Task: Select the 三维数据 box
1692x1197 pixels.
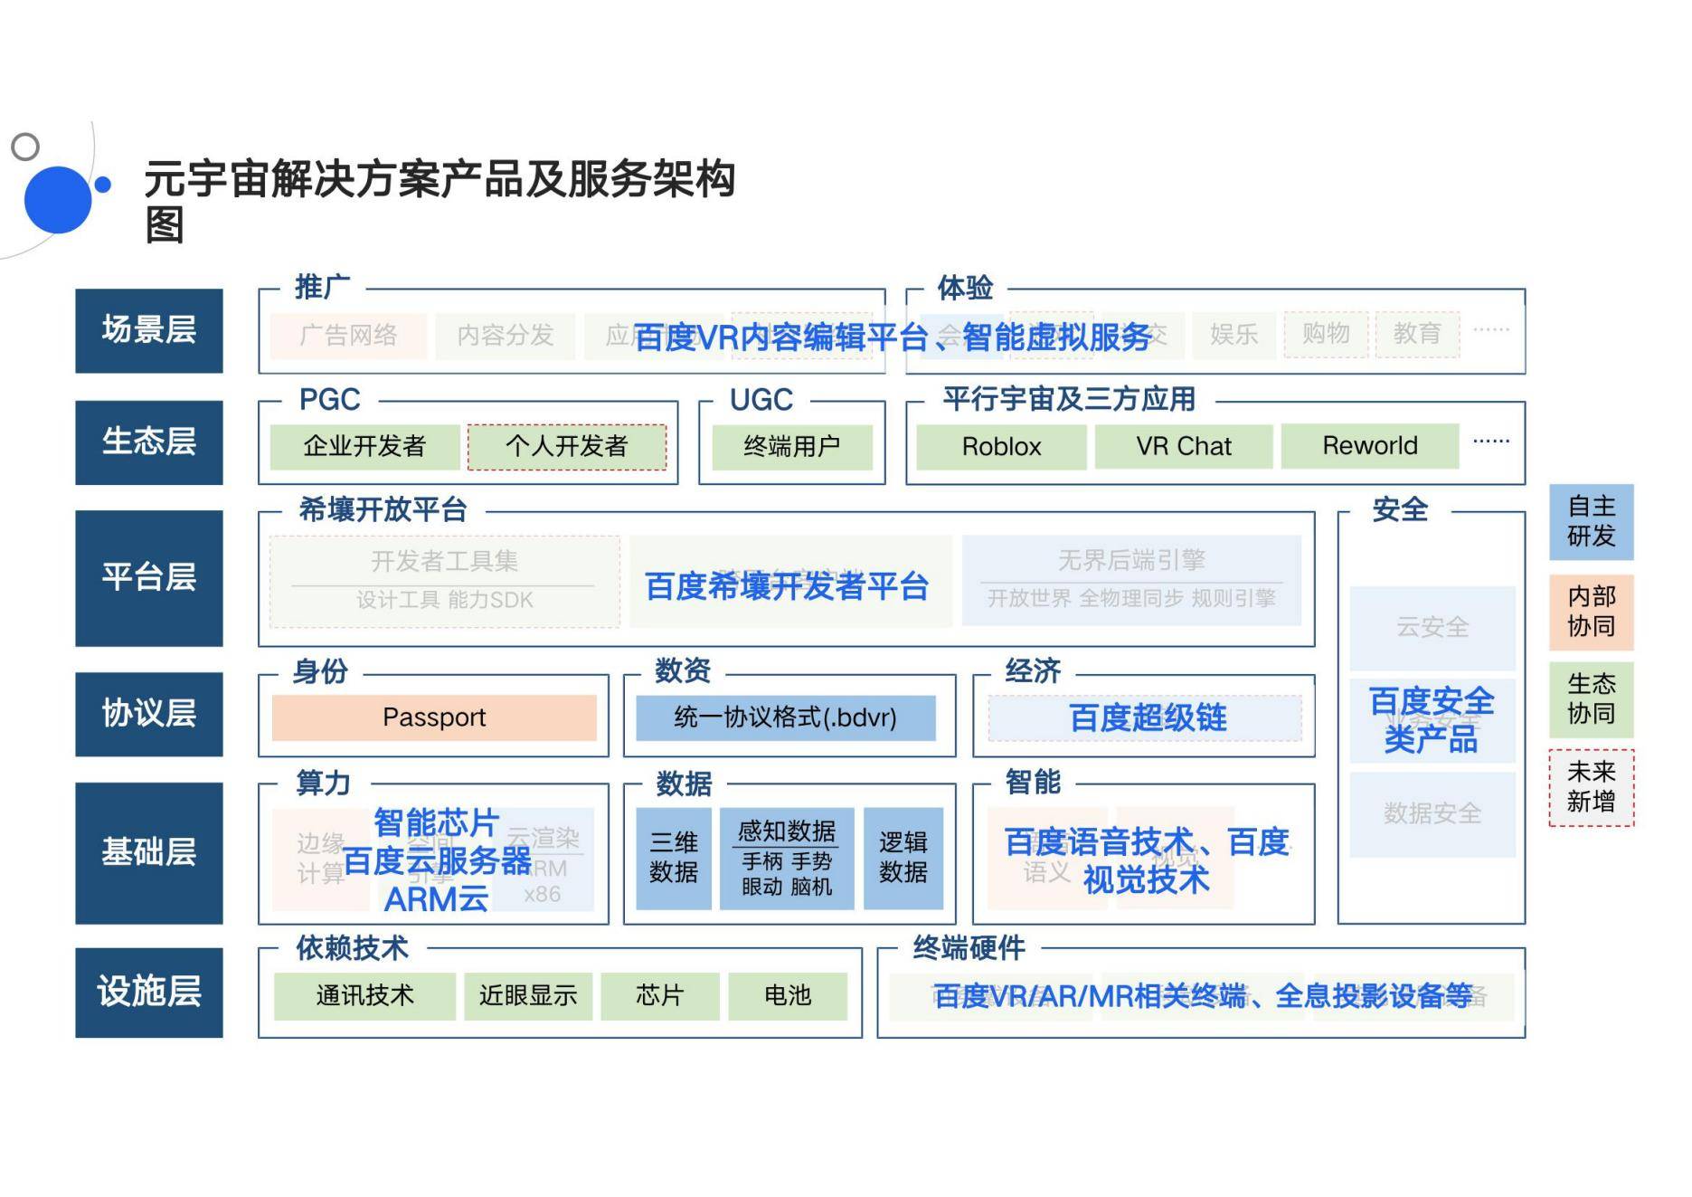Action: click(674, 858)
